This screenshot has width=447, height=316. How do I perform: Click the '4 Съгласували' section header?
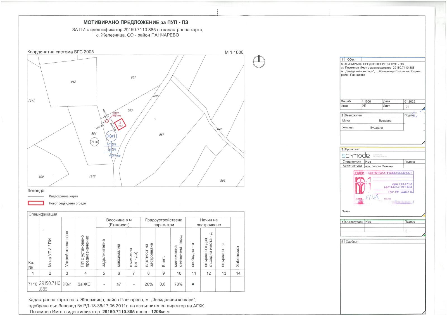[x=352, y=222]
